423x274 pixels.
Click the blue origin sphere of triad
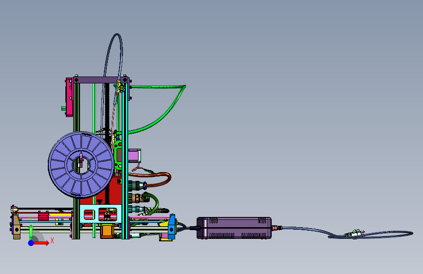(x=31, y=243)
